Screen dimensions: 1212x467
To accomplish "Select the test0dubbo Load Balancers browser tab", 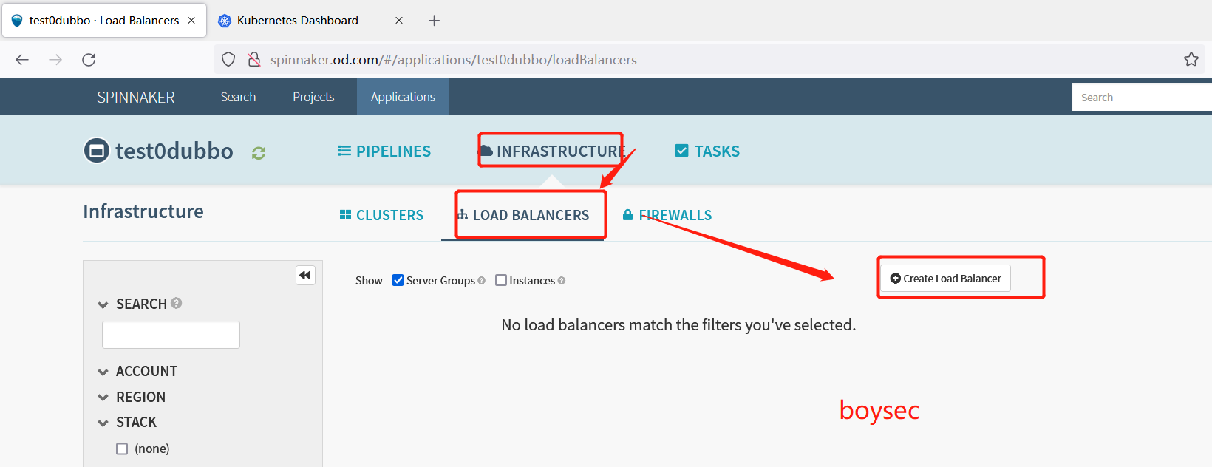I will pyautogui.click(x=104, y=21).
